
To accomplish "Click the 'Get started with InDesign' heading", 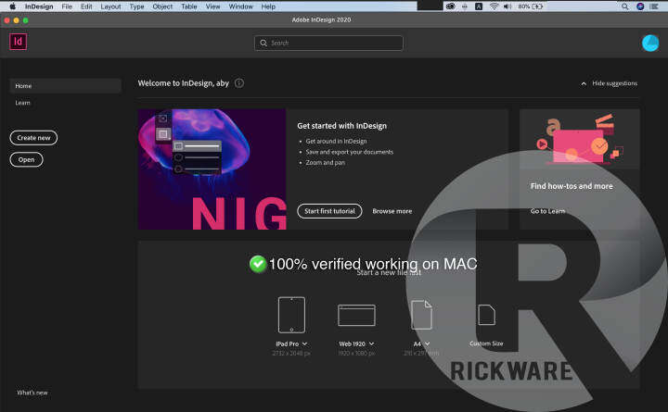I will pos(341,126).
